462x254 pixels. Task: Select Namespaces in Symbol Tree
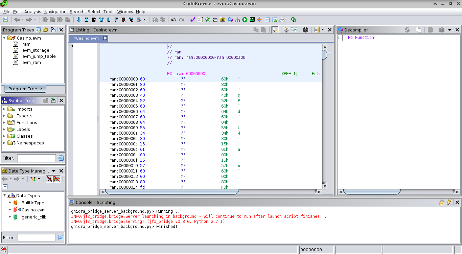click(x=30, y=143)
